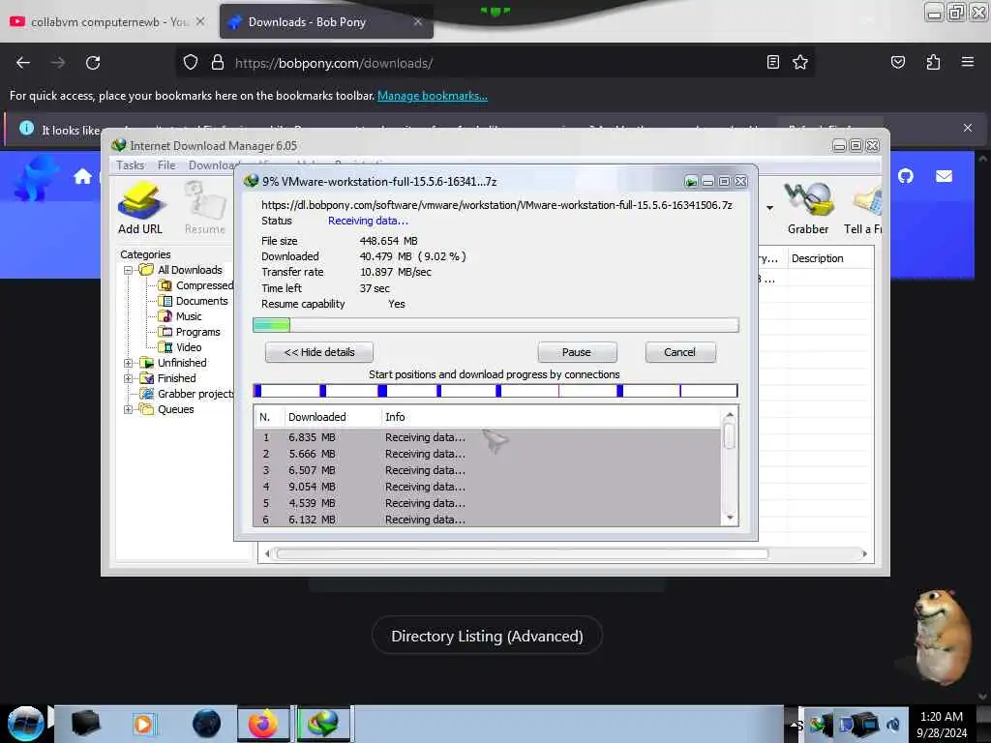The image size is (991, 743).
Task: Click the volume icon in system tray
Action: (x=893, y=724)
